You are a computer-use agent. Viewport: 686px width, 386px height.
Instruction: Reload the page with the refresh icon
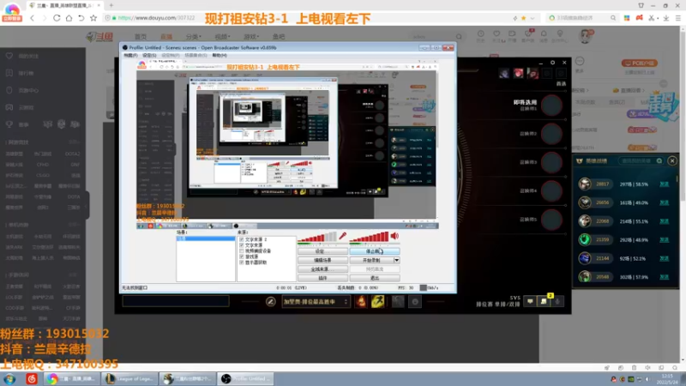pos(57,18)
